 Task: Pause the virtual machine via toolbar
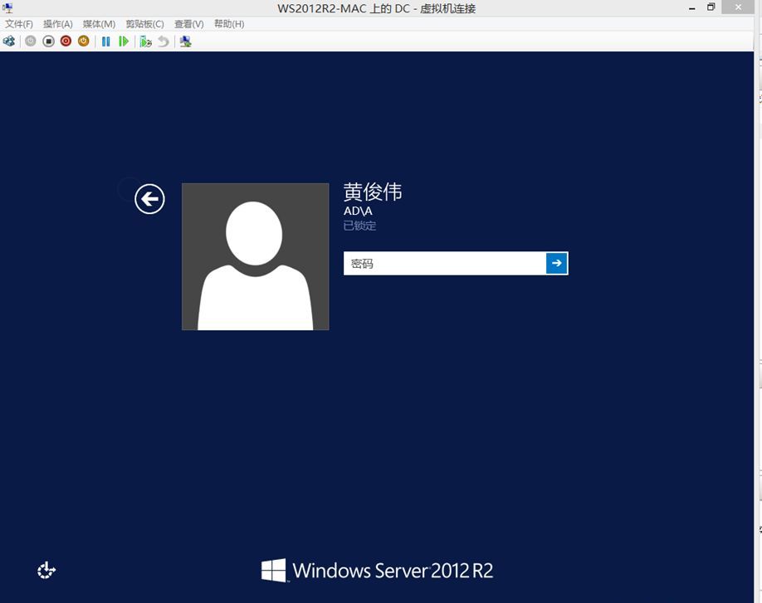click(x=106, y=41)
